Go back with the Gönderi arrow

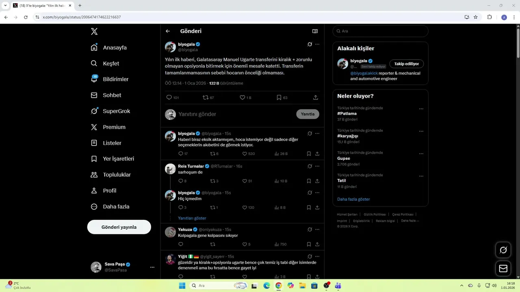click(168, 31)
